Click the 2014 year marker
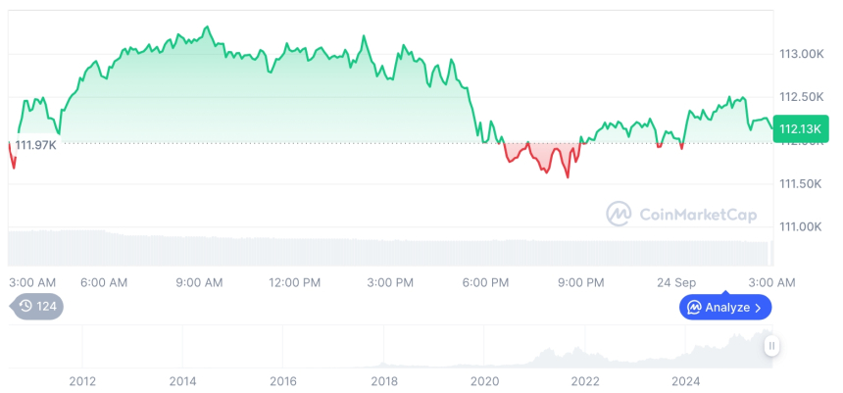The image size is (843, 393). [182, 380]
